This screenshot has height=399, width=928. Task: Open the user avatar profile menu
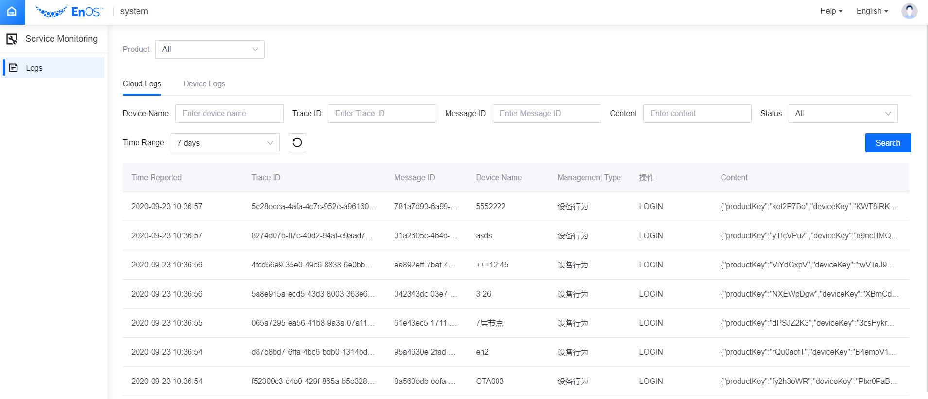[909, 11]
